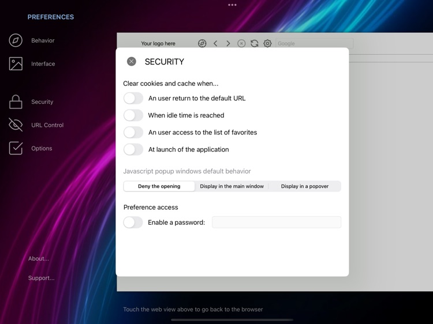The width and height of the screenshot is (433, 324).
Task: Tap the home indicator bar at bottom
Action: click(x=232, y=320)
